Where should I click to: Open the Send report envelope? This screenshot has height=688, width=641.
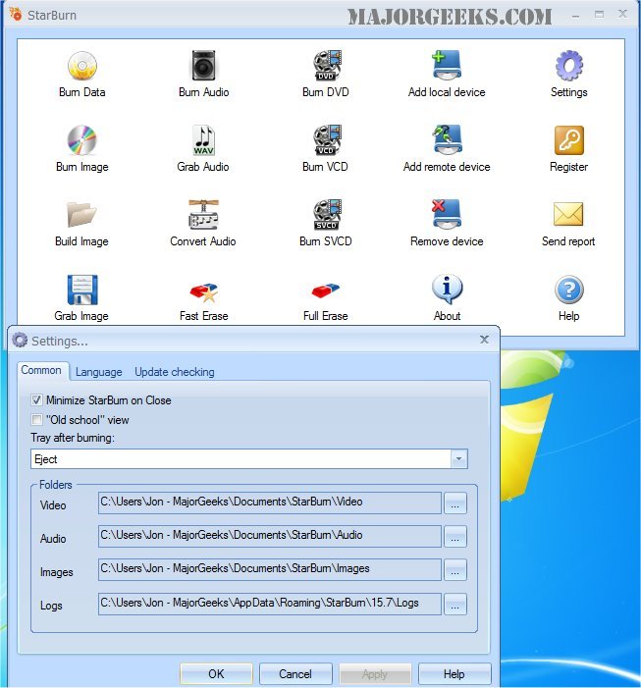click(x=568, y=214)
